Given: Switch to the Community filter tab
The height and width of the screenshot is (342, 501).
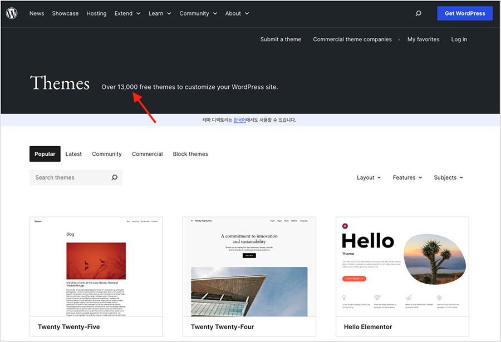Looking at the screenshot, I should coord(107,154).
